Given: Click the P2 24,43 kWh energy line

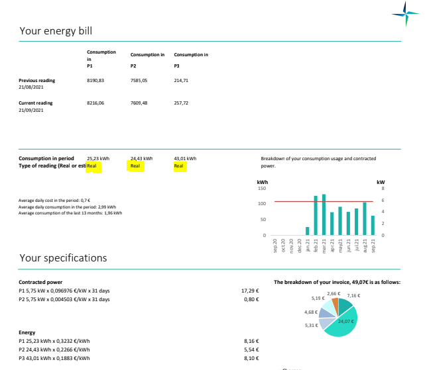Looking at the screenshot, I should point(54,349).
